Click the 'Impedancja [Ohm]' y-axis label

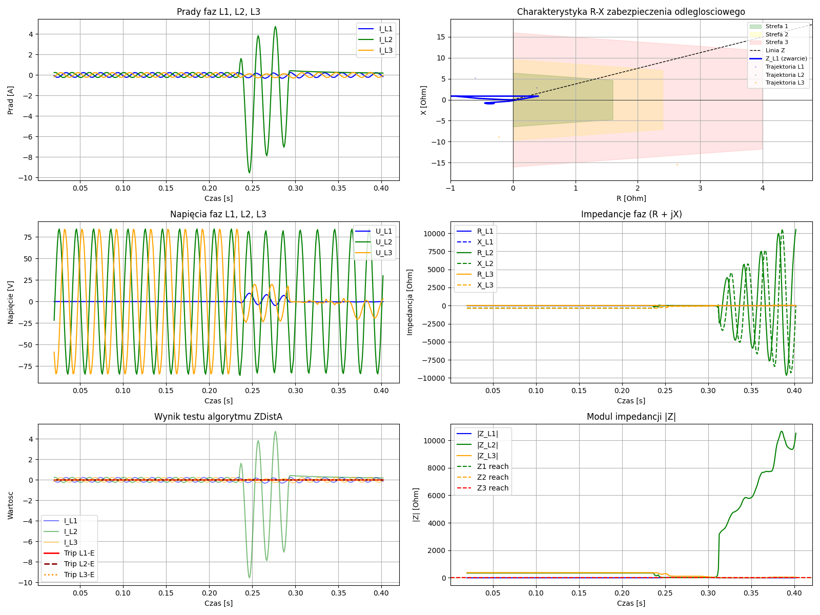pos(410,302)
